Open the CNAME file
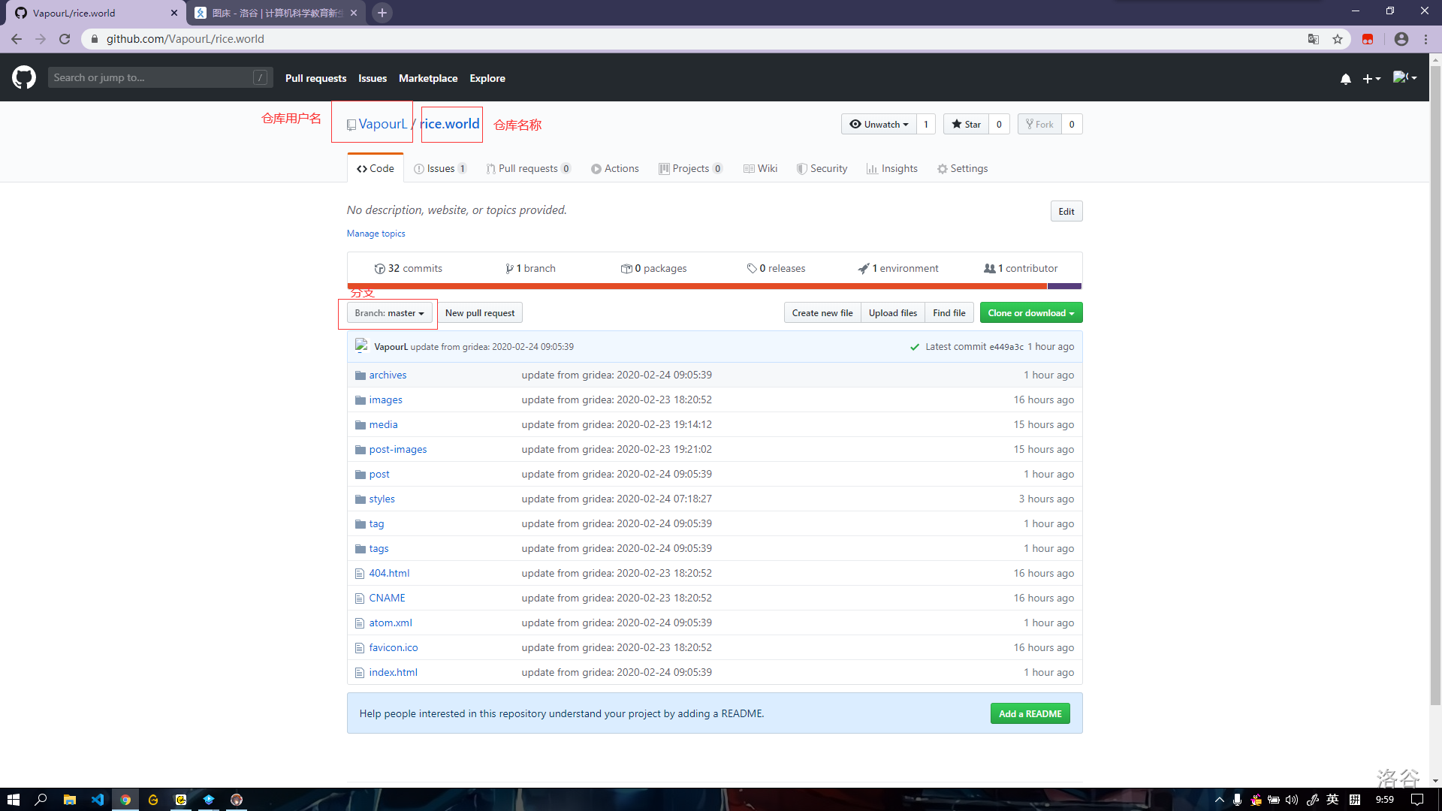The width and height of the screenshot is (1442, 811). [387, 598]
